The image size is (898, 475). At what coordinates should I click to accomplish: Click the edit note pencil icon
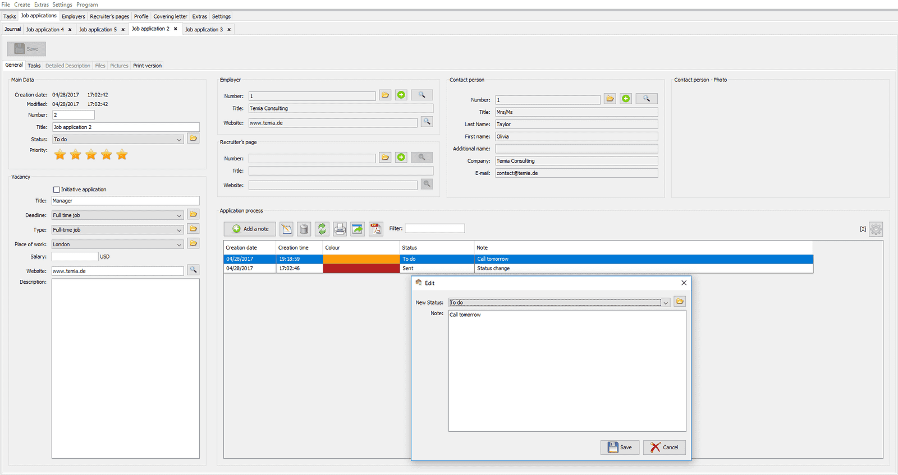pos(286,229)
